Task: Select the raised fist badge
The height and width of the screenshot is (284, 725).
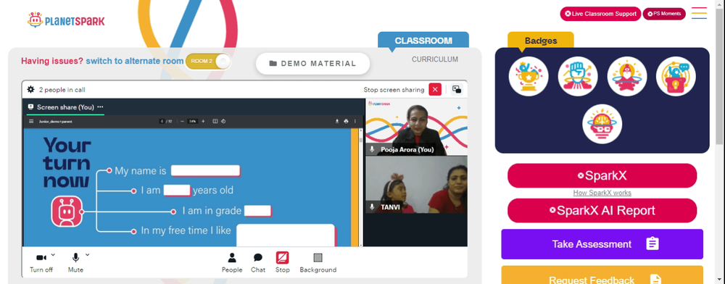Action: point(578,77)
